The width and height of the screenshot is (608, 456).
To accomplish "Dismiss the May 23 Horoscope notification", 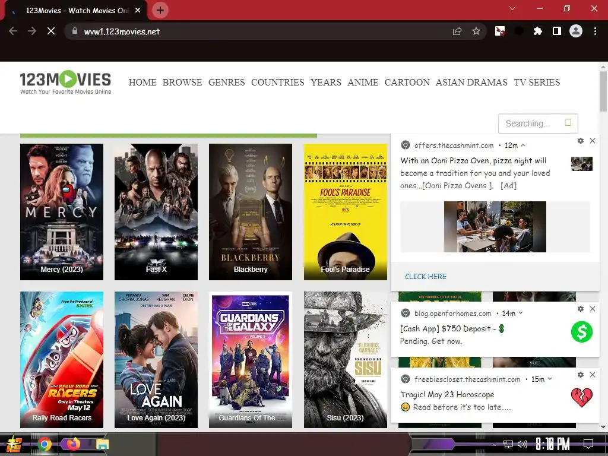I will tap(593, 375).
